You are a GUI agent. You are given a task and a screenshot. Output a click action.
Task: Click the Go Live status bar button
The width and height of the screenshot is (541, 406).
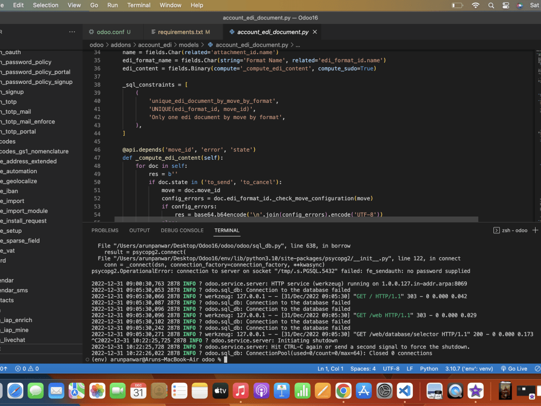click(513, 369)
